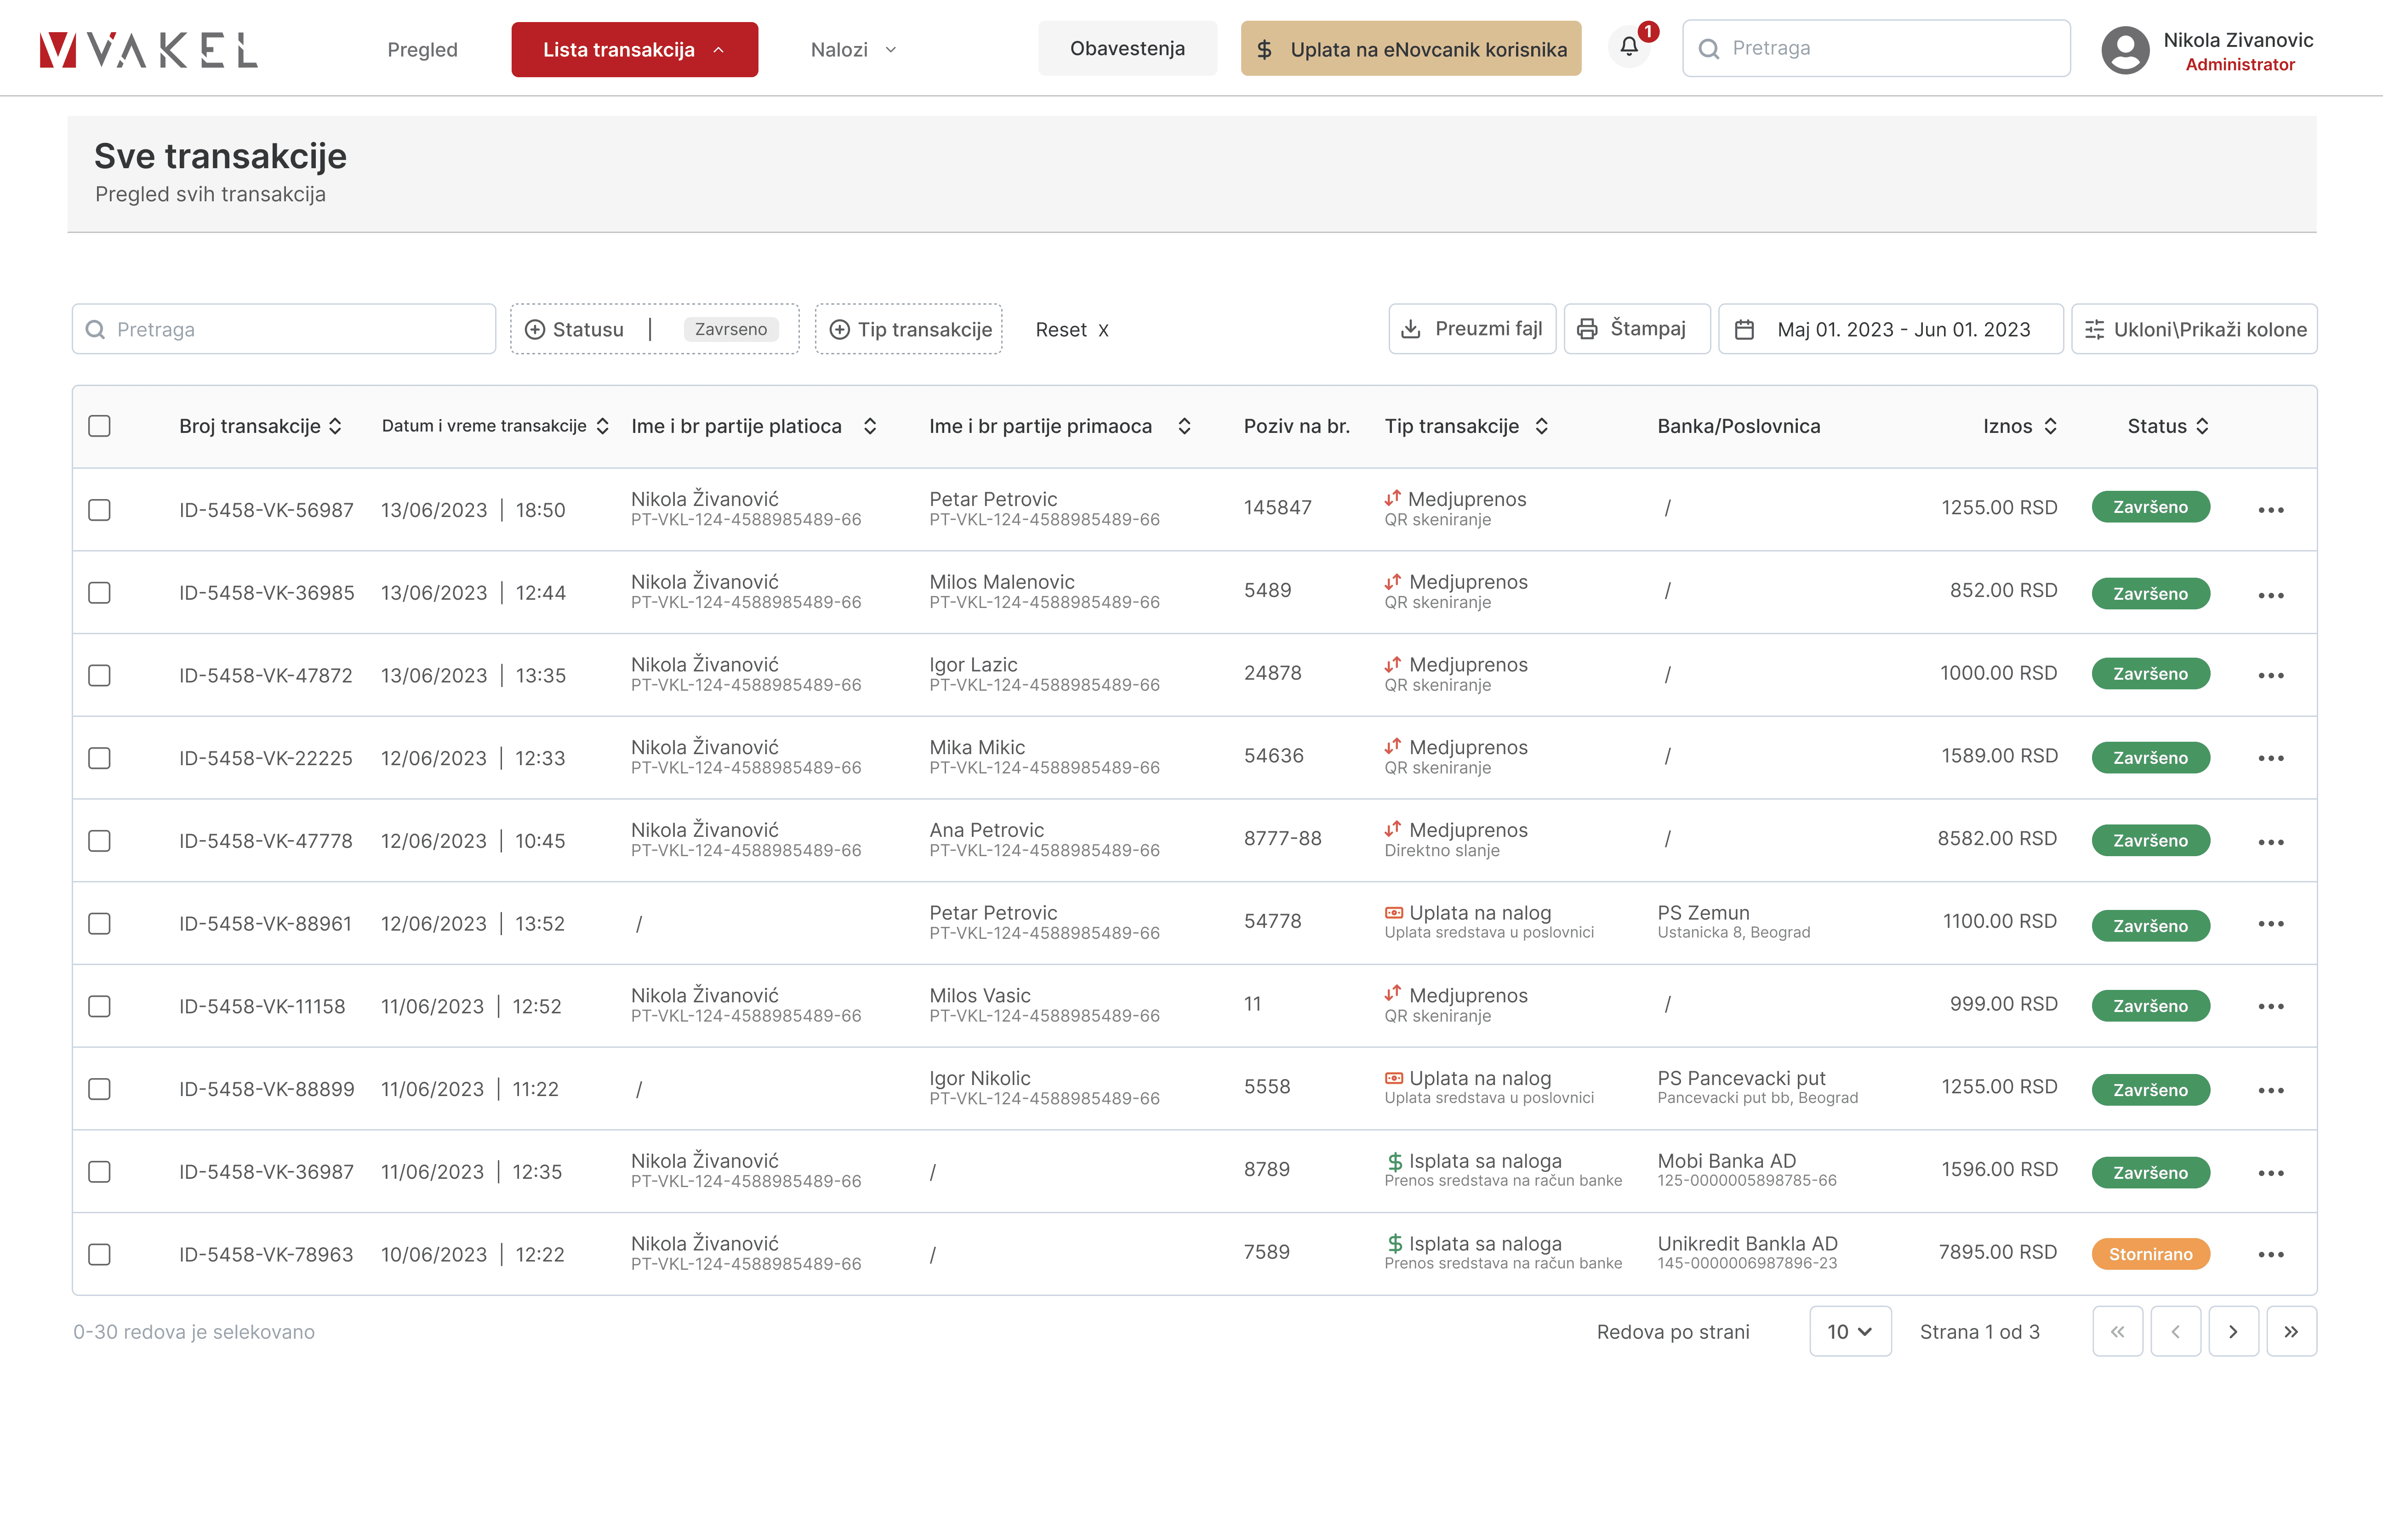2383x1540 pixels.
Task: Open the notification bell icon
Action: pos(1629,47)
